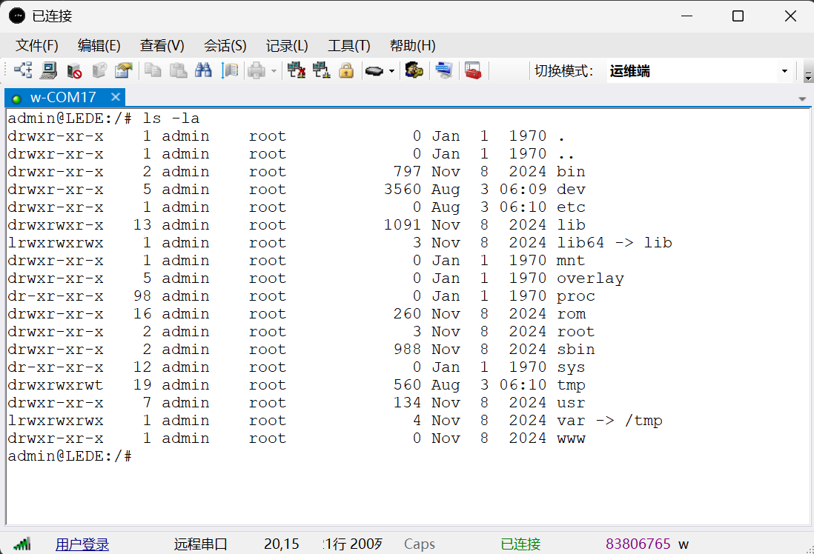Click the red toolbox icon
Image resolution: width=814 pixels, height=554 pixels.
472,71
